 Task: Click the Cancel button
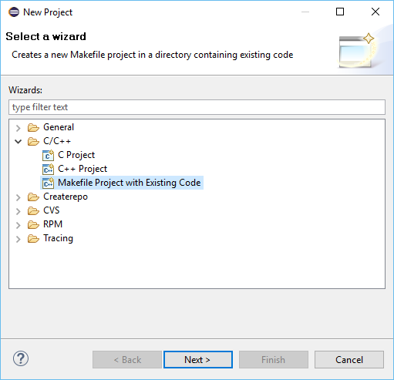(x=349, y=359)
